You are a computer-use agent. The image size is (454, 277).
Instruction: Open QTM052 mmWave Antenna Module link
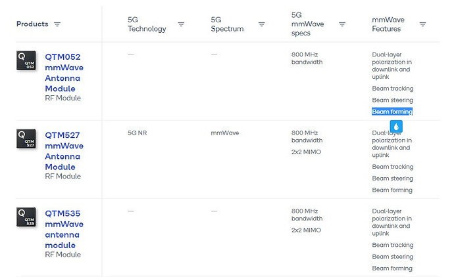coord(64,72)
